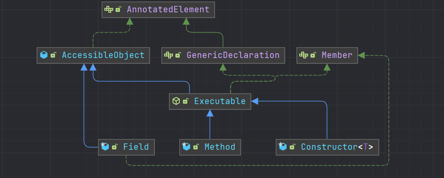Click the public lock icon on AccessibleObject

[53, 55]
